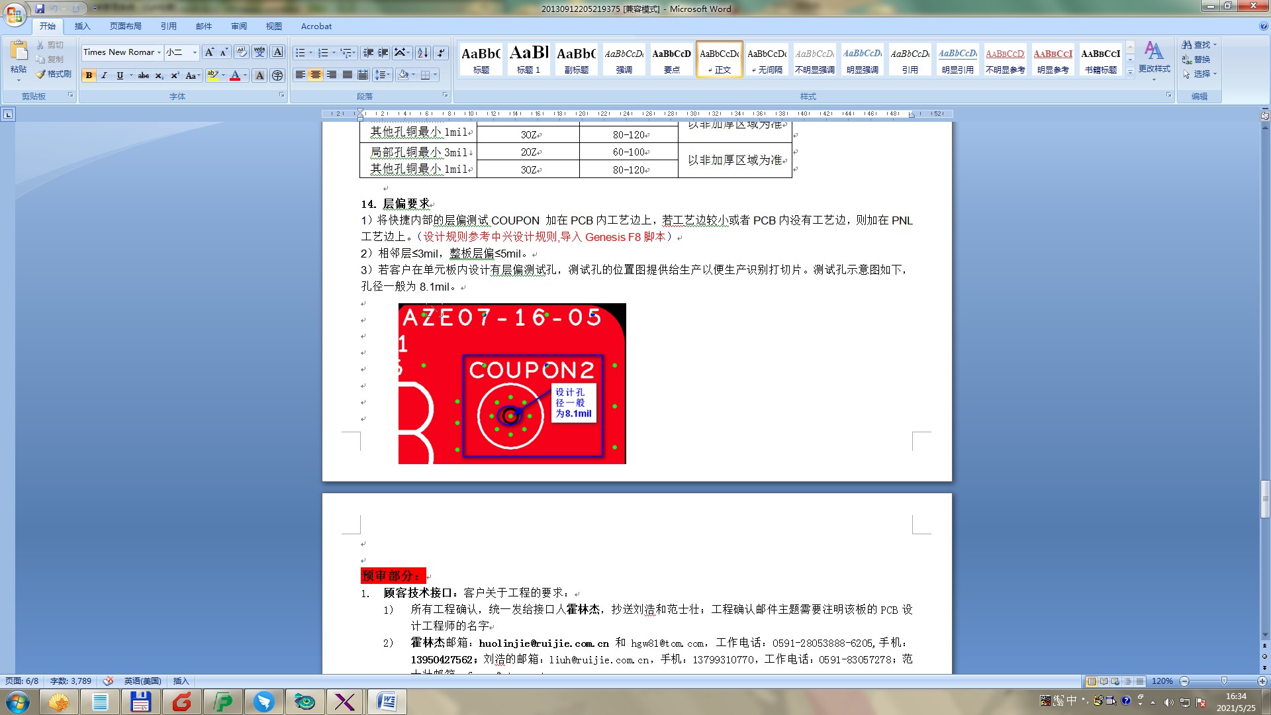Click the Grow Font button
Screen dimensions: 1271x715
coord(209,52)
